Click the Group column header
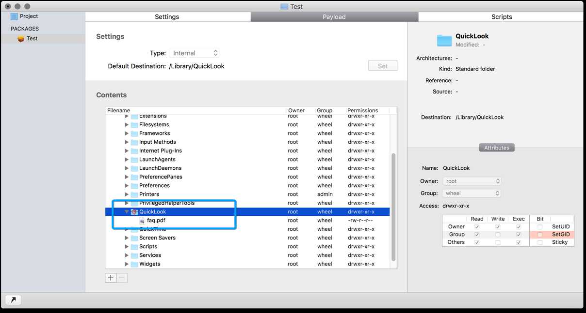 pos(330,111)
